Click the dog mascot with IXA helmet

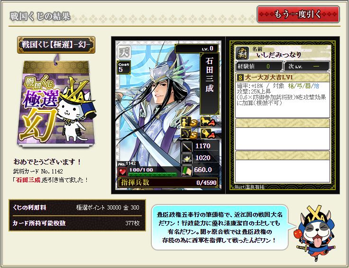(x=316, y=232)
